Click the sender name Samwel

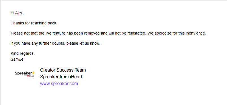(x=18, y=59)
